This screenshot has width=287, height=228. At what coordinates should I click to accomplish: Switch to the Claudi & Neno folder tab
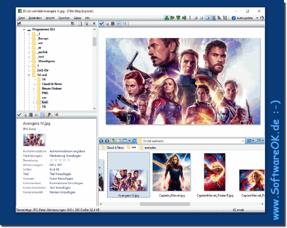tap(113, 148)
